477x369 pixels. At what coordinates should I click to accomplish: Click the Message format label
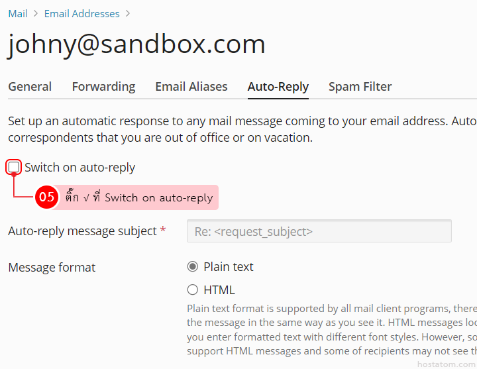(x=52, y=268)
